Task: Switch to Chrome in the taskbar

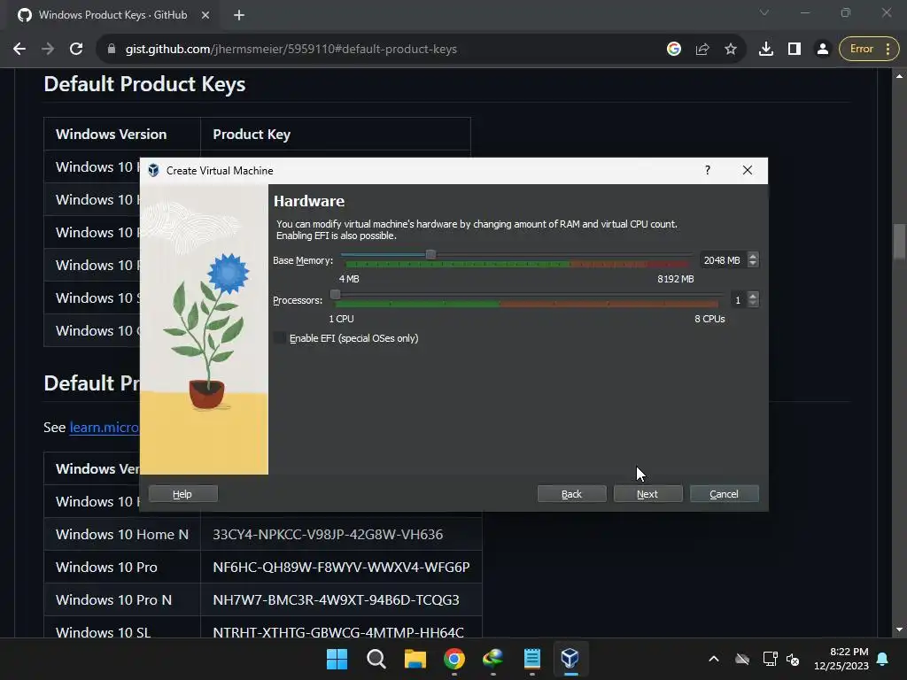Action: pyautogui.click(x=454, y=659)
